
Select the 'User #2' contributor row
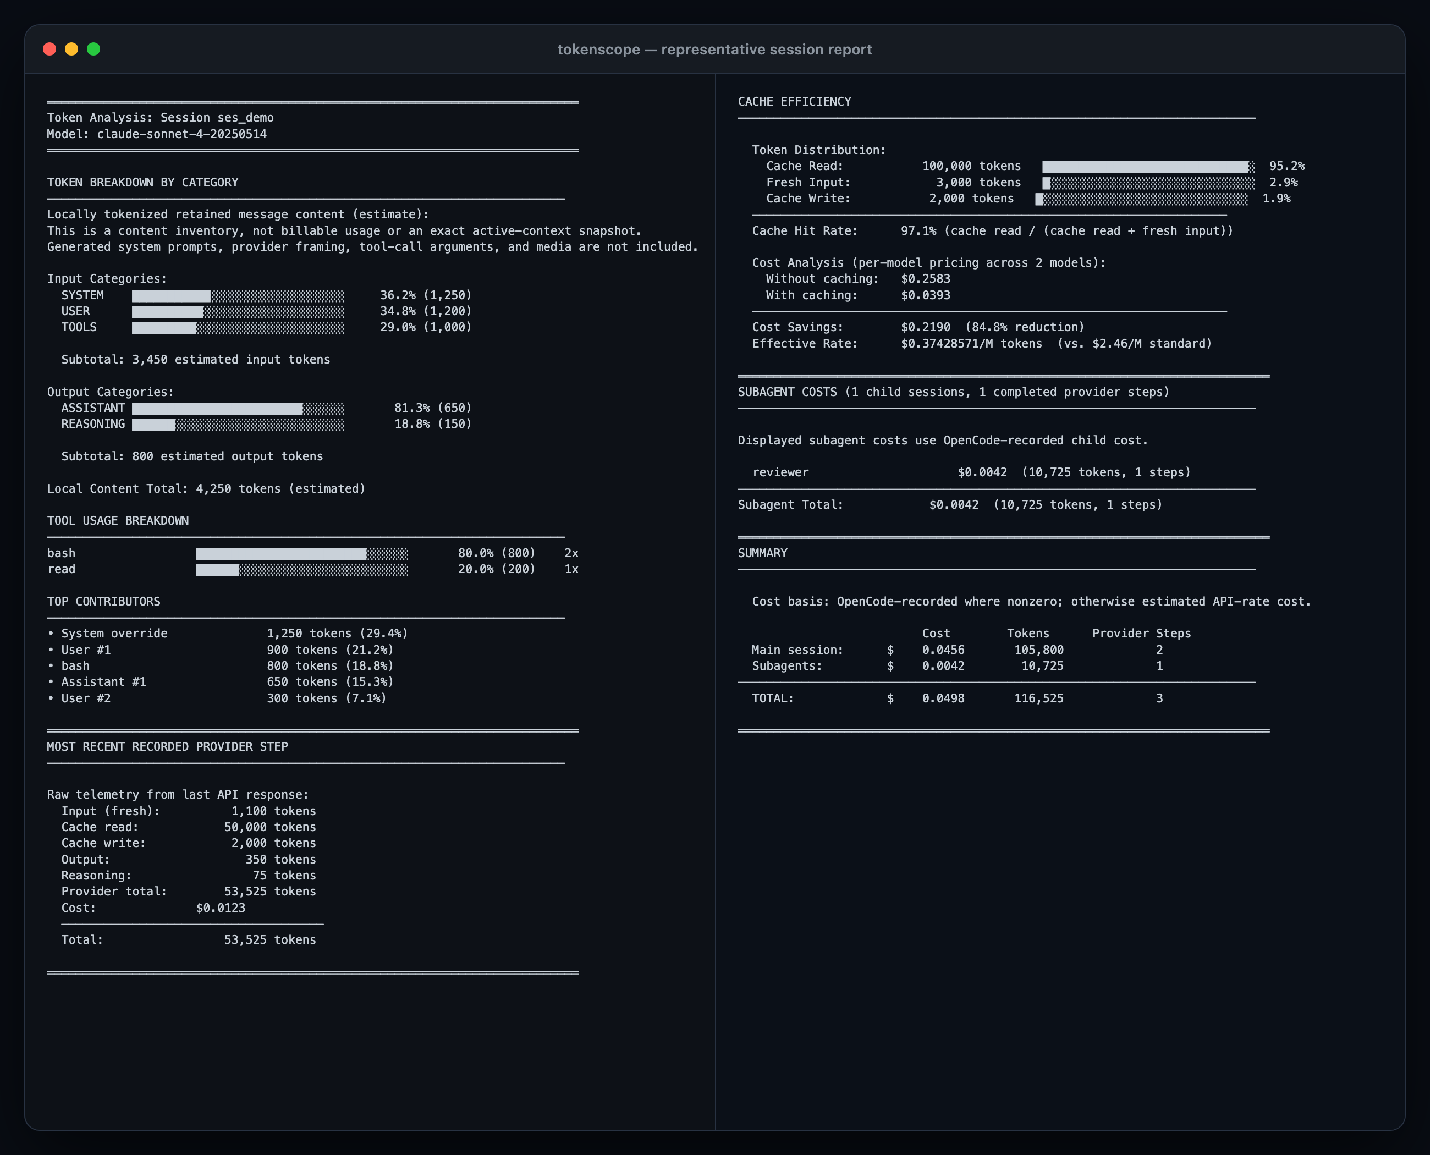click(x=217, y=698)
